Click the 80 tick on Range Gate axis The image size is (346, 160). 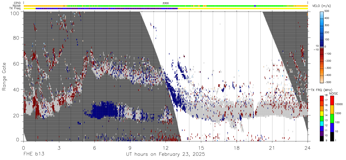pyautogui.click(x=16, y=38)
